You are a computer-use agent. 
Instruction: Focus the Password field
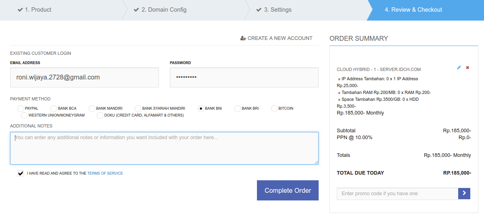244,77
